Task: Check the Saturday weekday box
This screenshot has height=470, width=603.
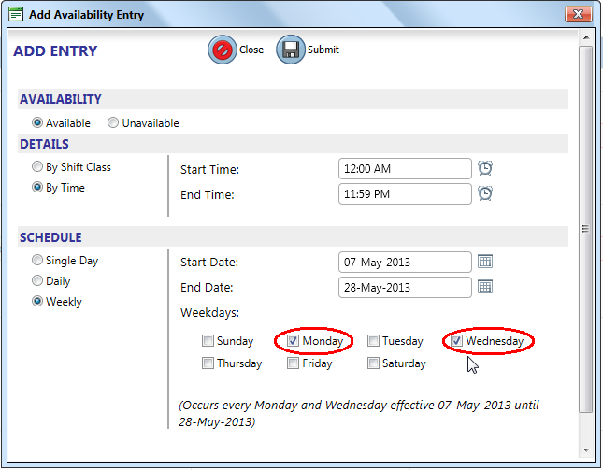Action: 374,363
